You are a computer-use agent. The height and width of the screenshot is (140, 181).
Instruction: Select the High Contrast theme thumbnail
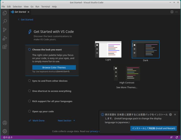pyautogui.click(x=127, y=74)
